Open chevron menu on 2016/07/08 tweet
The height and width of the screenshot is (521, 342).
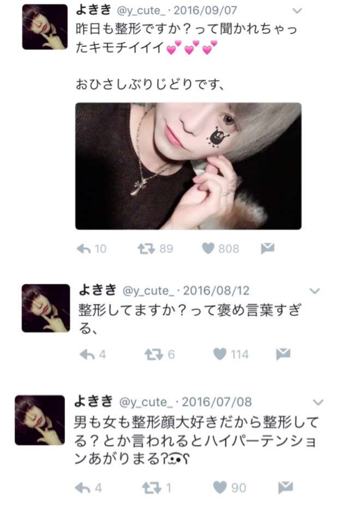point(318,403)
